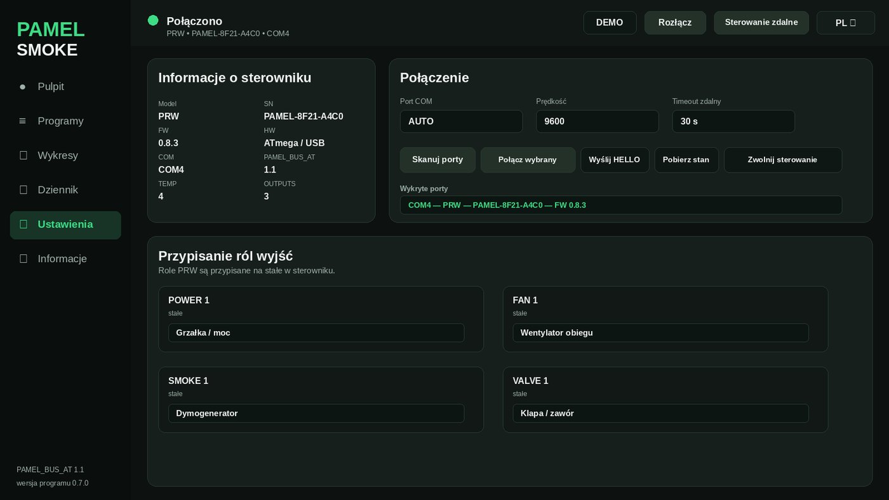Viewport: 889px width, 500px height.
Task: Open the Informacje page
Action: pyautogui.click(x=65, y=259)
